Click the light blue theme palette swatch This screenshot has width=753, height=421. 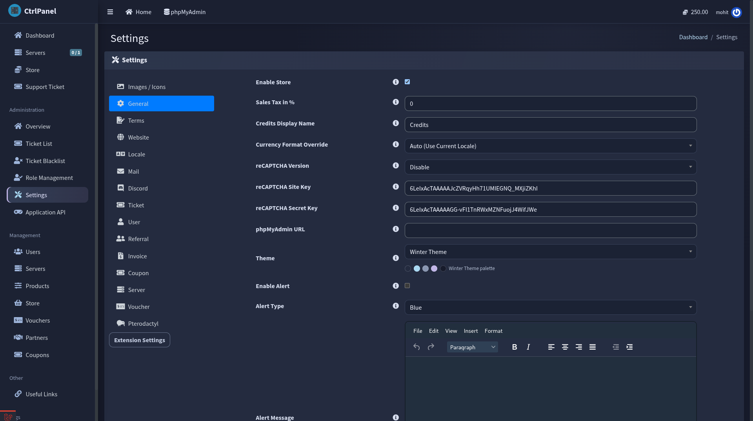[x=417, y=269]
